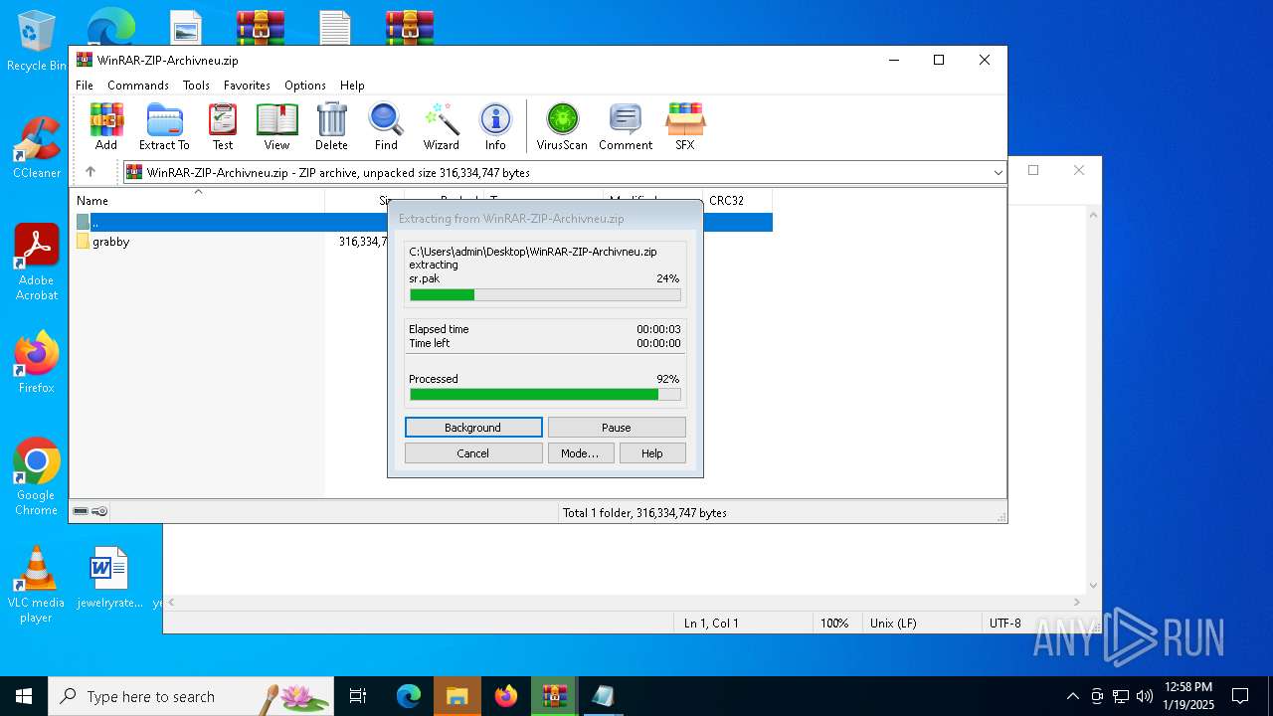Launch Google Chrome desktop shortcut
Image resolution: width=1273 pixels, height=716 pixels.
coord(37,477)
